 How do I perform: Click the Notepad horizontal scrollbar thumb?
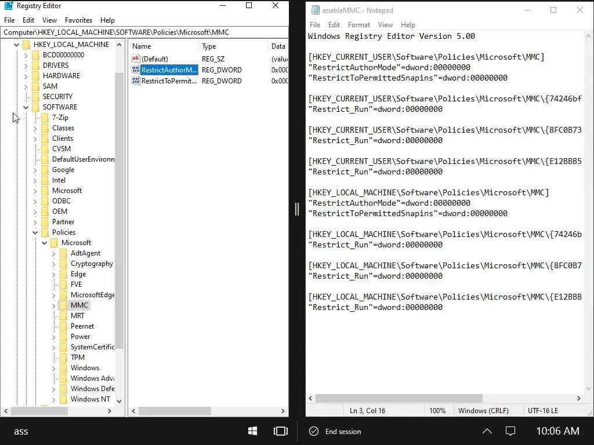[399, 398]
